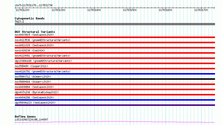Click the nsv6403915 (Sedlazeck2020) variant label

pos(34,35)
